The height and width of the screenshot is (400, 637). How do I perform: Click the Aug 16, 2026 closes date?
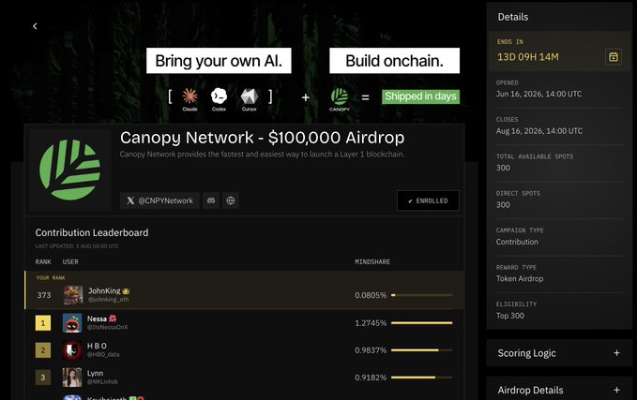coord(539,130)
